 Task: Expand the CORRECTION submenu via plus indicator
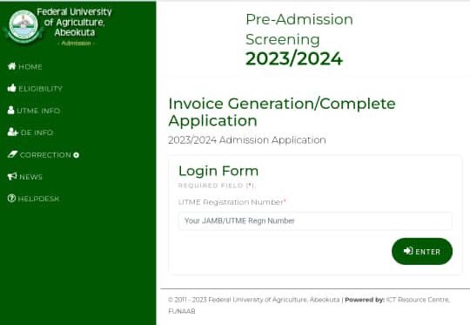click(x=76, y=155)
